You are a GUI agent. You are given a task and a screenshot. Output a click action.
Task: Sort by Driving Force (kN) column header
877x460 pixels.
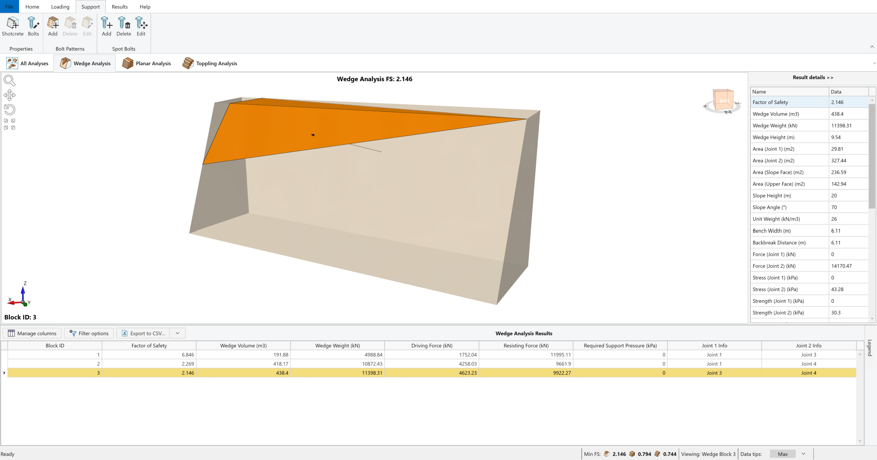click(x=432, y=346)
